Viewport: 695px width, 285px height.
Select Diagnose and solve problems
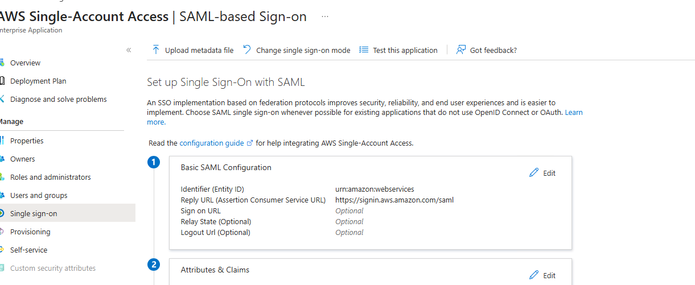pyautogui.click(x=59, y=99)
